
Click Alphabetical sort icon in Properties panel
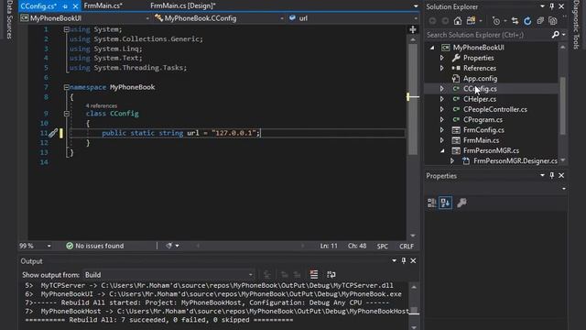(445, 203)
